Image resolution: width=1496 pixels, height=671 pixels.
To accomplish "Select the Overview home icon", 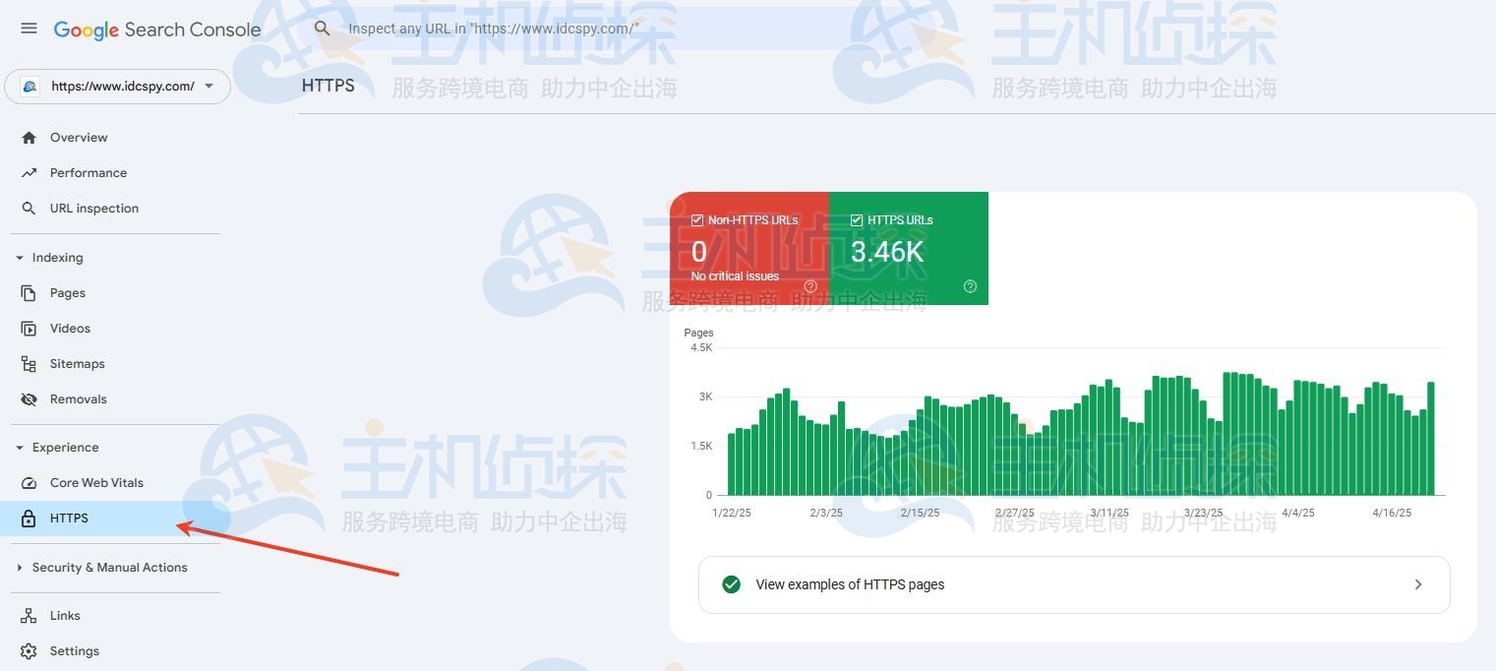I will click(30, 137).
